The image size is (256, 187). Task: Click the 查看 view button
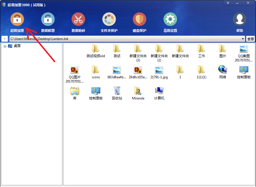(250, 39)
